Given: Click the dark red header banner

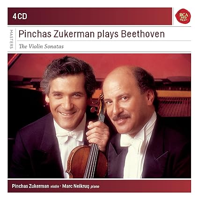Looking at the screenshot, I should click(x=90, y=16).
